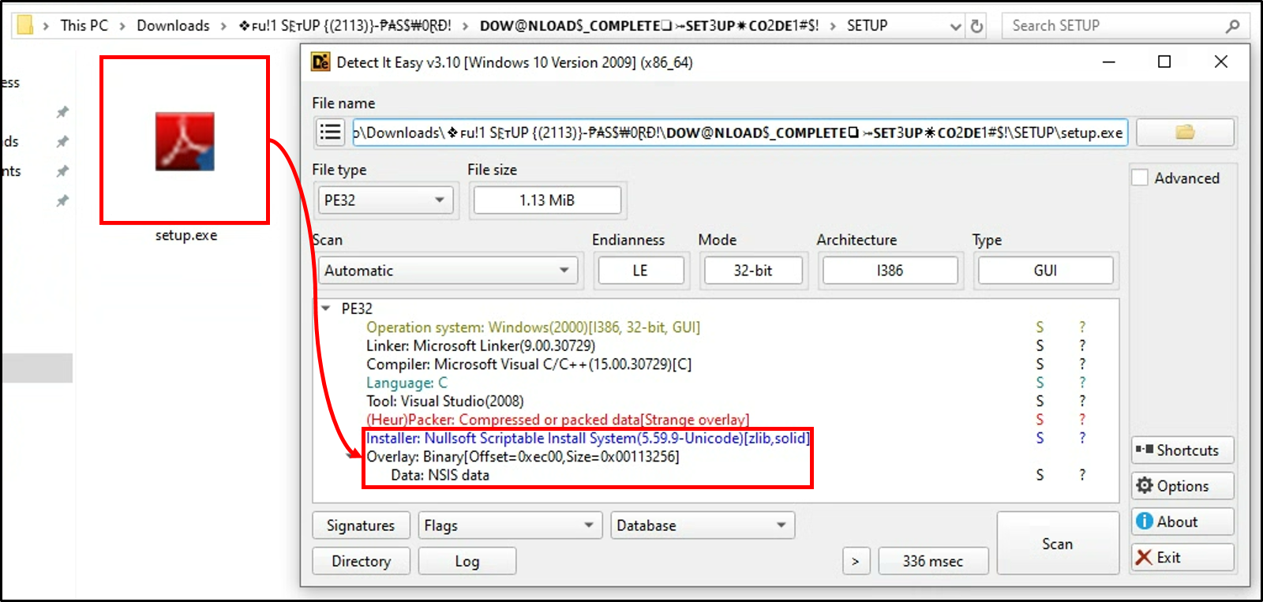
Task: Exit Detect It Easy
Action: (1182, 558)
